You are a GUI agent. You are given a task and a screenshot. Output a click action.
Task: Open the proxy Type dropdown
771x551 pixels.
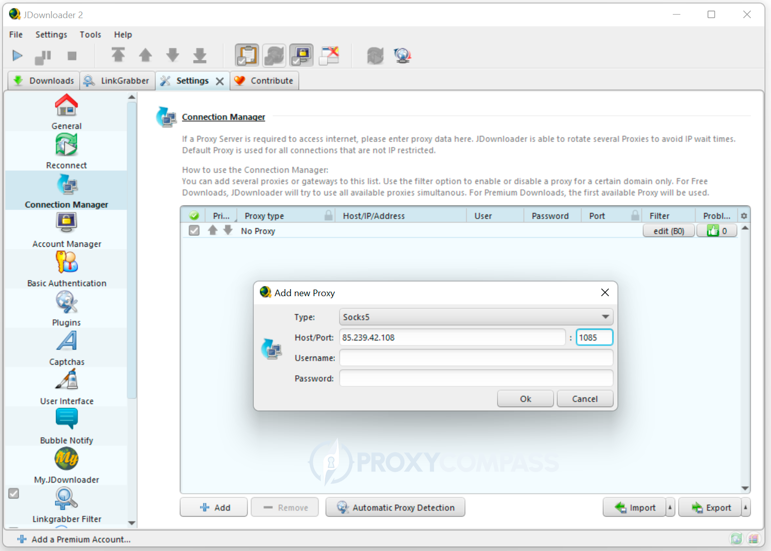[x=476, y=317]
